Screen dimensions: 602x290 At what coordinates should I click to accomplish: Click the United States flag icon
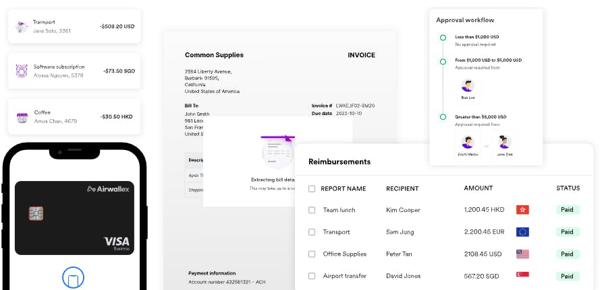tap(522, 254)
